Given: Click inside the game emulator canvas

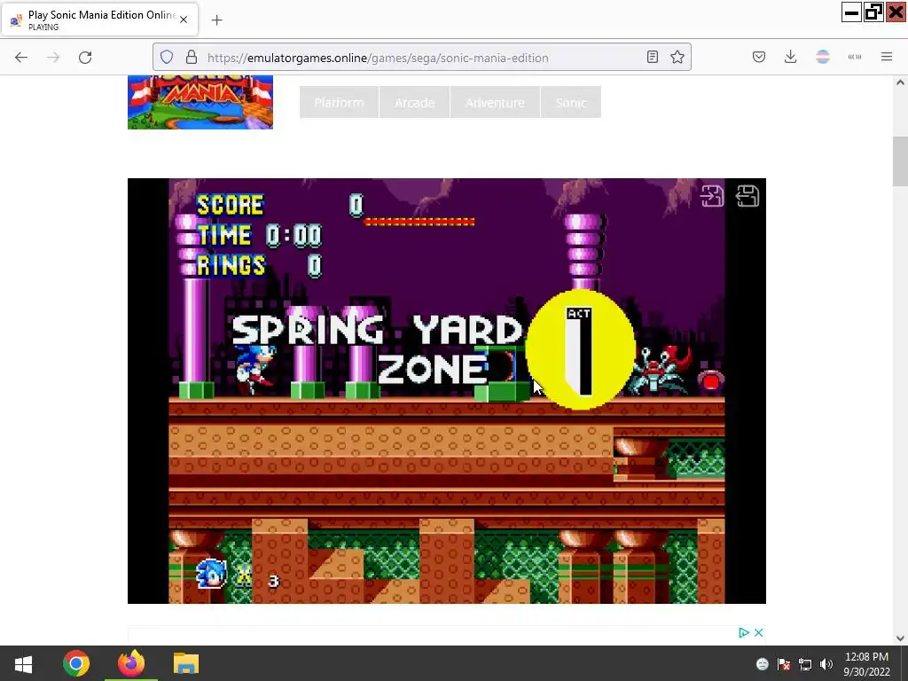Looking at the screenshot, I should pos(447,391).
